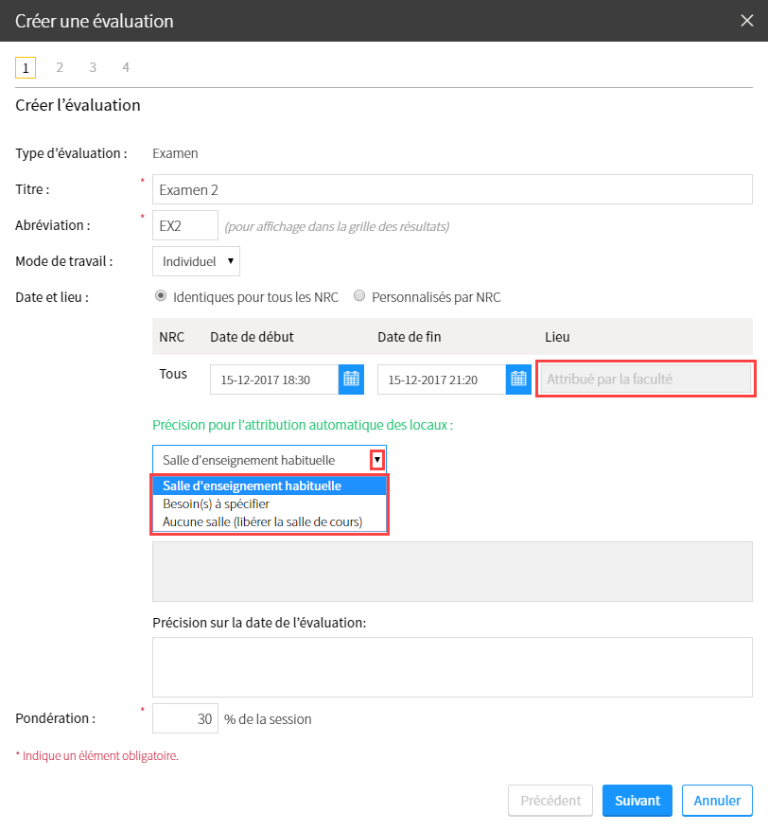The width and height of the screenshot is (768, 830).
Task: Open the end date calendar picker
Action: [x=518, y=379]
